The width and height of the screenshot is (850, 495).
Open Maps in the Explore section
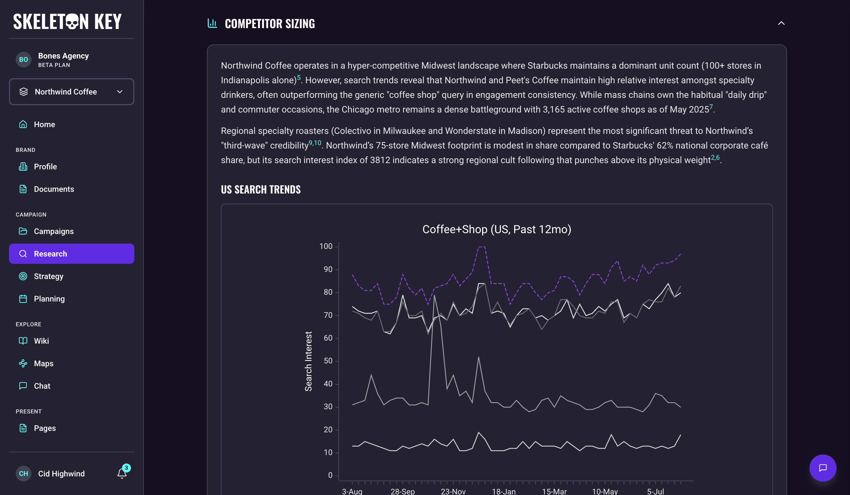click(x=71, y=363)
